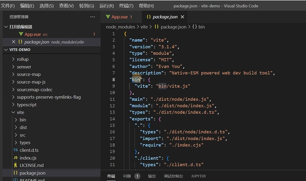Click the info icon of README.md

tap(16, 180)
